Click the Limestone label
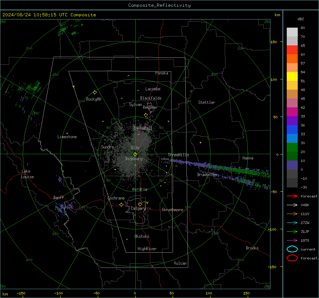 coord(67,137)
